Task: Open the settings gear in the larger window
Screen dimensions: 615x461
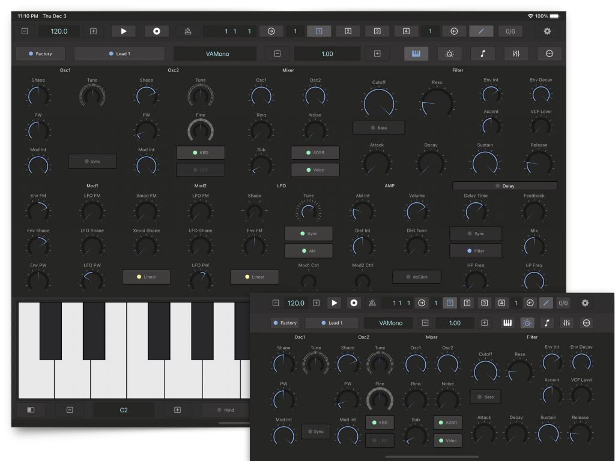Action: [547, 31]
